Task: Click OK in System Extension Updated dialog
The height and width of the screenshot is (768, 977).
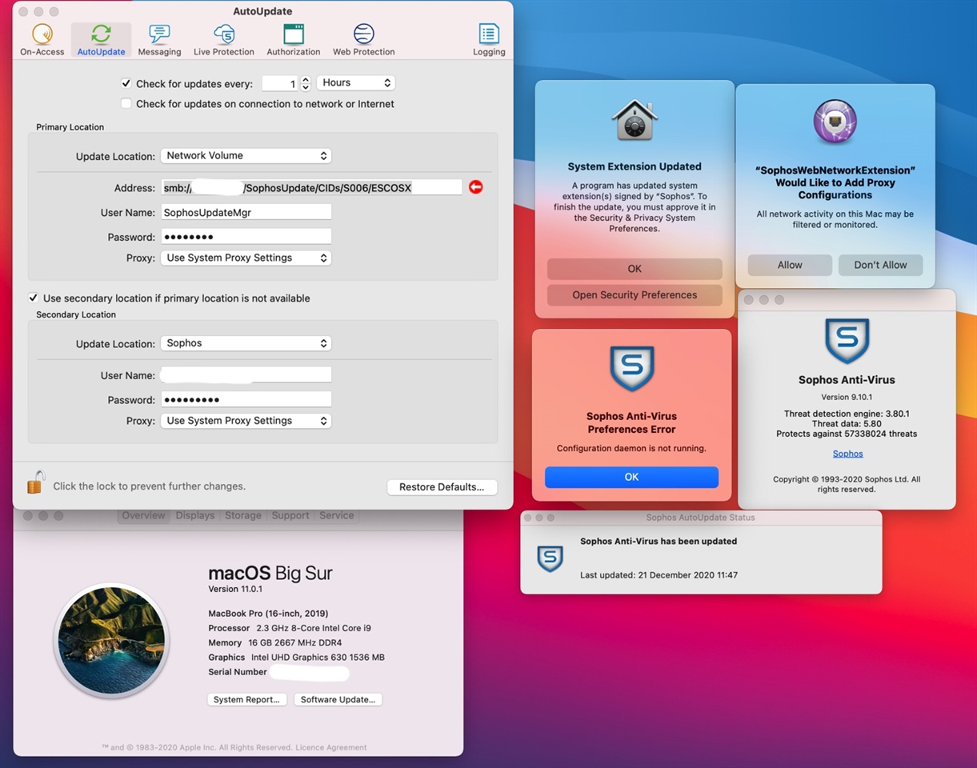Action: point(635,269)
